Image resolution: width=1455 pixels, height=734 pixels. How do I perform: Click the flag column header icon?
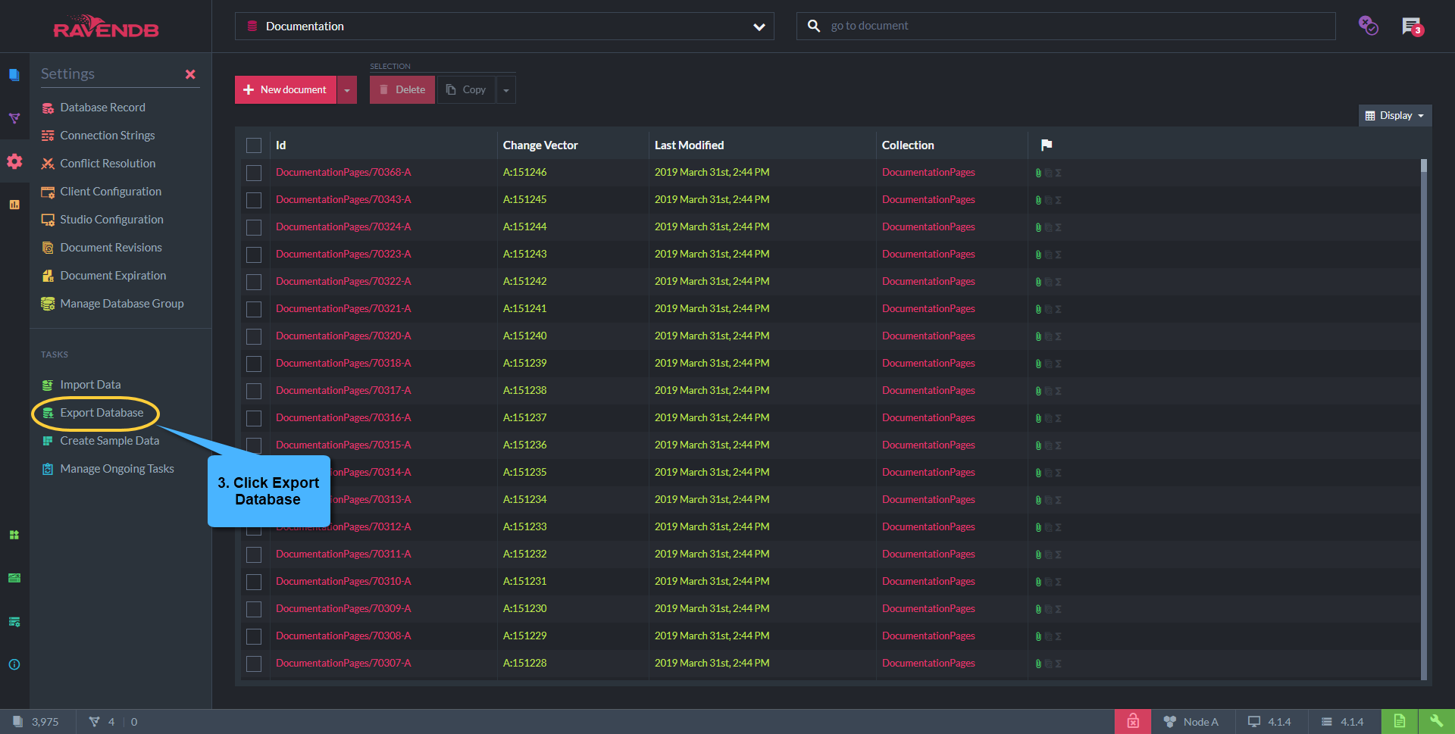(x=1047, y=145)
